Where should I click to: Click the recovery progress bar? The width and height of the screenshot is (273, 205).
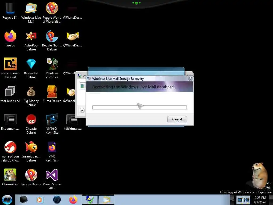click(x=139, y=107)
